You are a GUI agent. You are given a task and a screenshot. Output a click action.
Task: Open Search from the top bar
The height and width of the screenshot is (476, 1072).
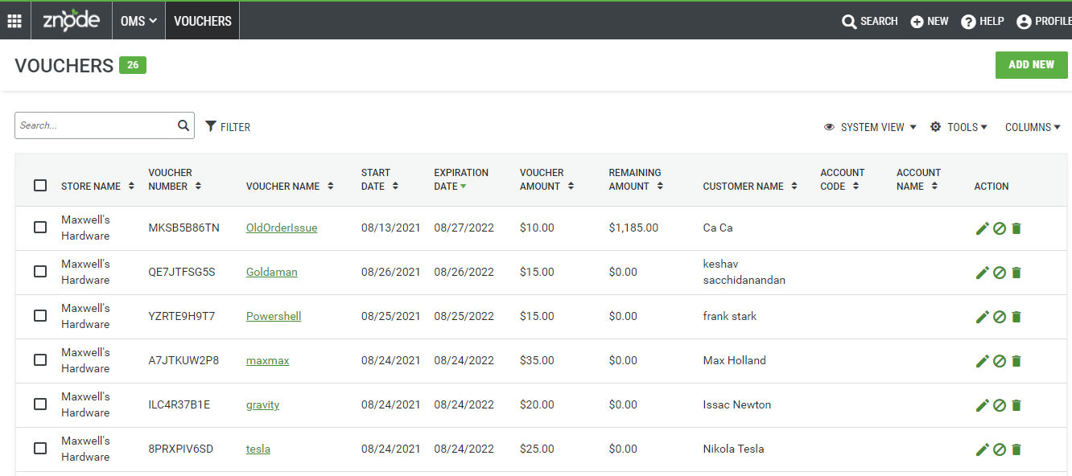(x=869, y=22)
